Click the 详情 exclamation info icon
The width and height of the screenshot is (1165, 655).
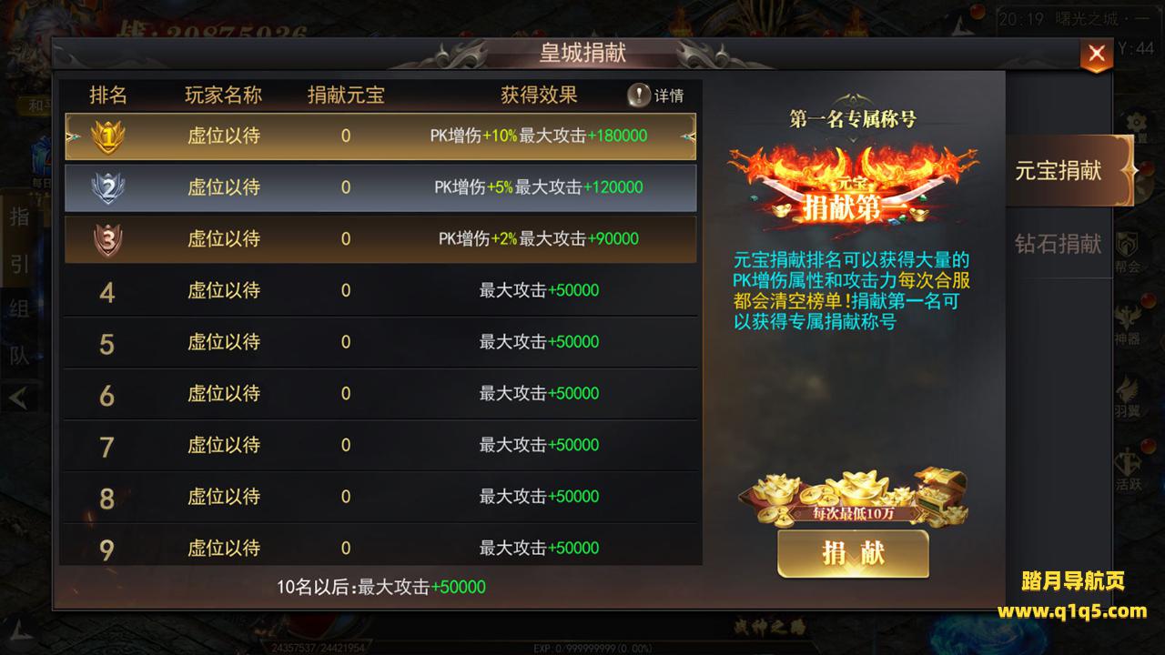click(x=640, y=95)
